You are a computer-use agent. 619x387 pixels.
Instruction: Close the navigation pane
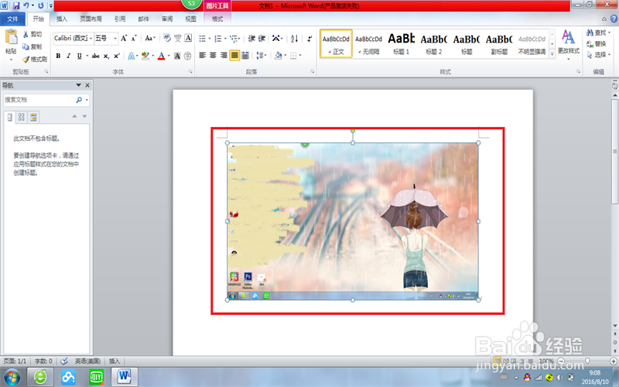point(87,85)
